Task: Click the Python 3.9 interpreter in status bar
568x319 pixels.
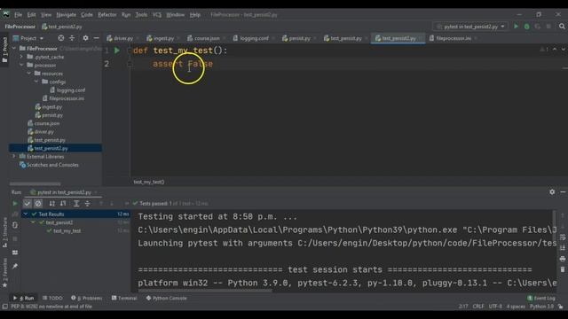Action: point(541,307)
